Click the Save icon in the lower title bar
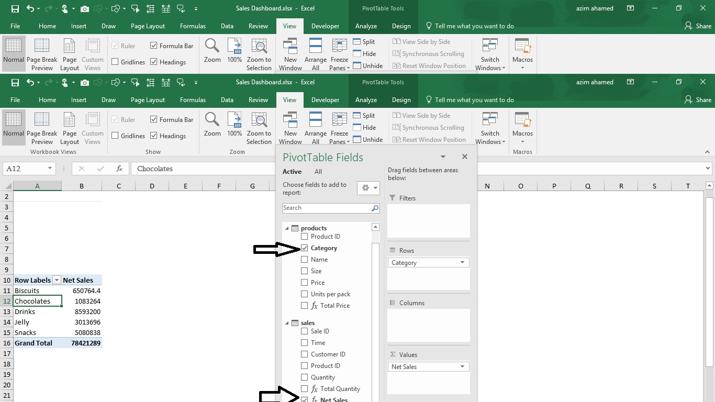The image size is (715, 402). [15, 82]
